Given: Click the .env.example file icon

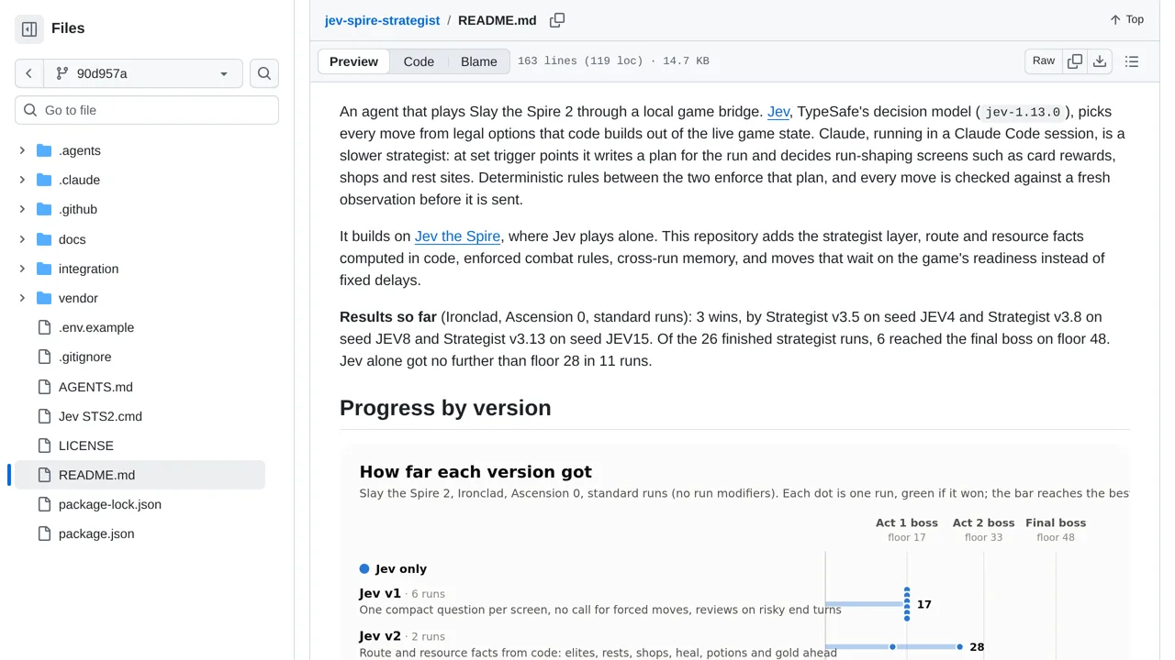Looking at the screenshot, I should point(44,327).
